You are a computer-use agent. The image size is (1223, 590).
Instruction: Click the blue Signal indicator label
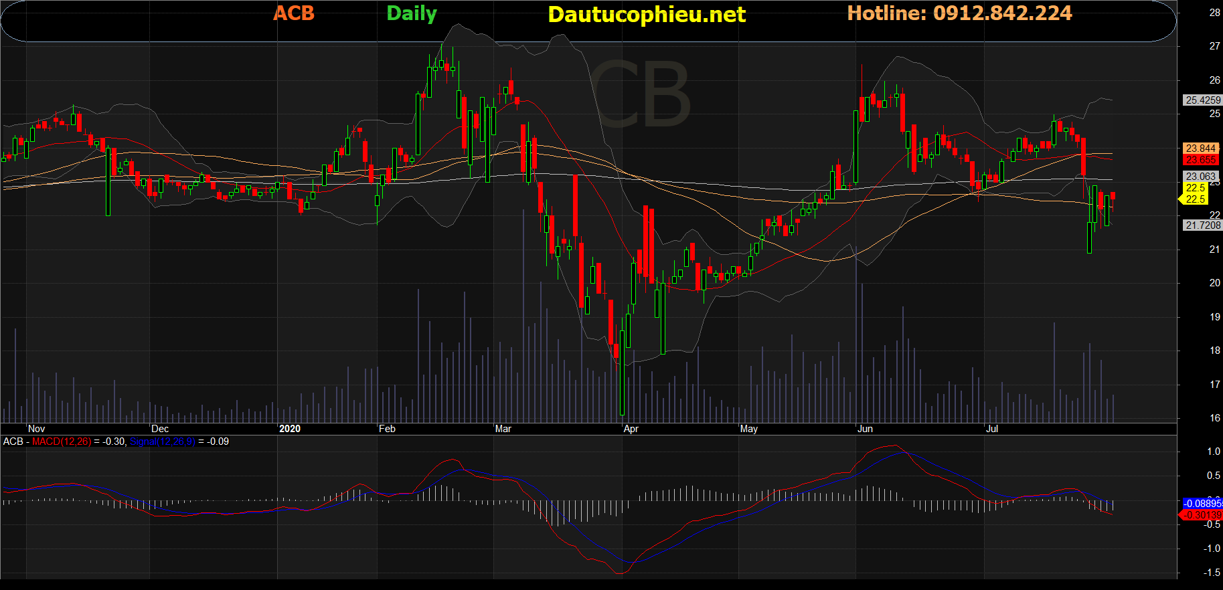163,441
